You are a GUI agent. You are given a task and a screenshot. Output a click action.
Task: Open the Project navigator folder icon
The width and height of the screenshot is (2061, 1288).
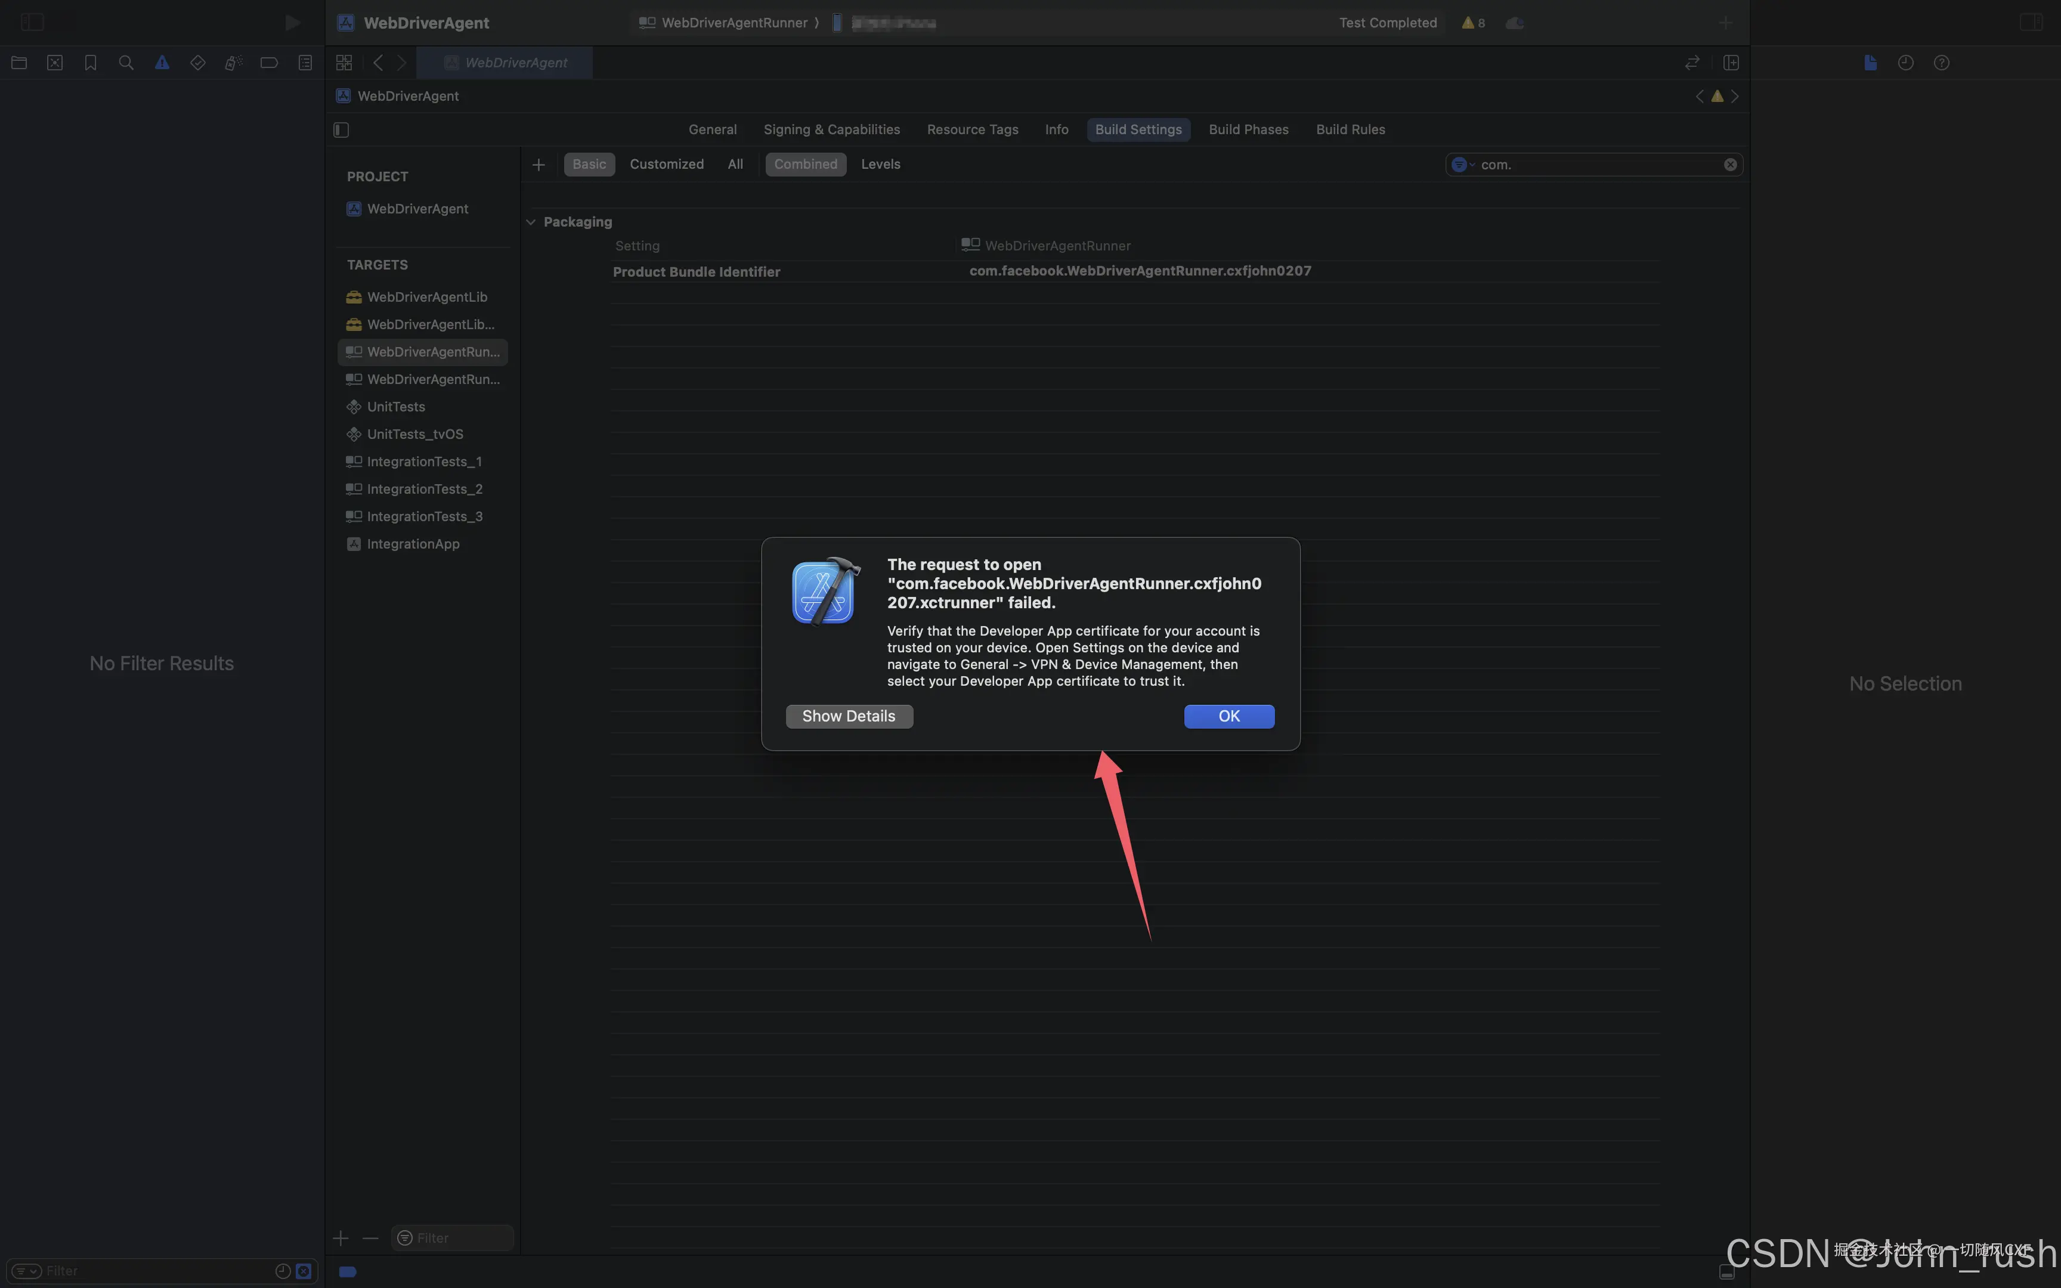(x=18, y=62)
